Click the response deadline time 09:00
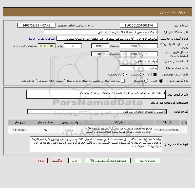195x188 pixels. pyautogui.click(x=100, y=46)
